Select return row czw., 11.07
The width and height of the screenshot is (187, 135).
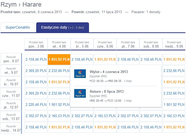(11, 94)
